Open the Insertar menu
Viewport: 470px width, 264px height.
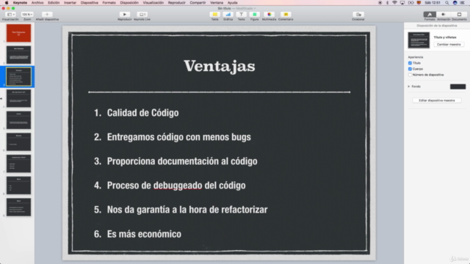pos(70,3)
